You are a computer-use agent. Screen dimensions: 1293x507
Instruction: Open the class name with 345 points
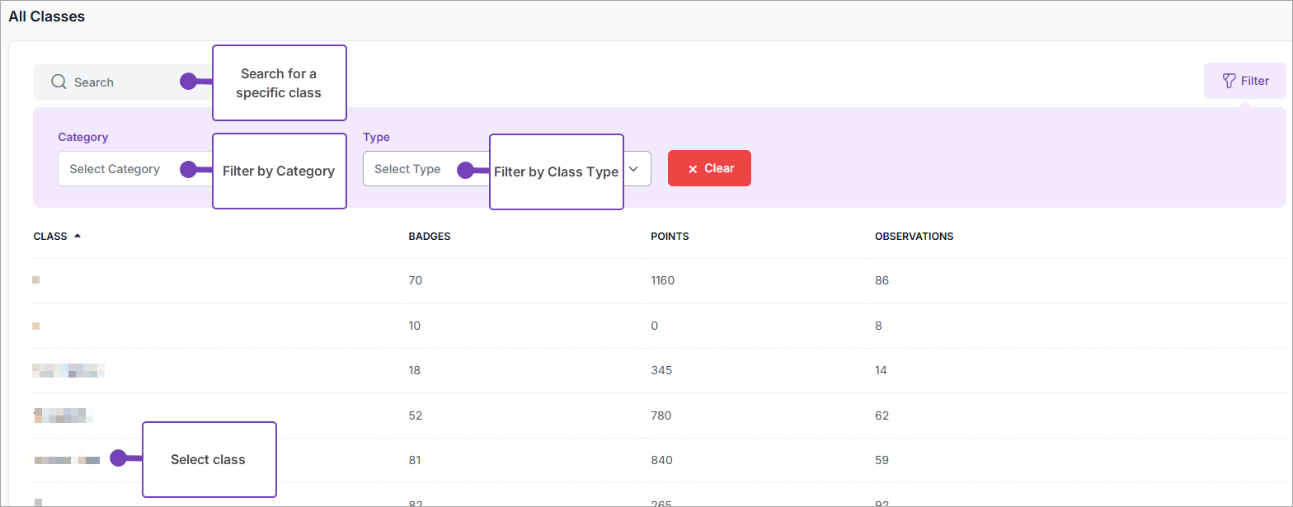[68, 370]
